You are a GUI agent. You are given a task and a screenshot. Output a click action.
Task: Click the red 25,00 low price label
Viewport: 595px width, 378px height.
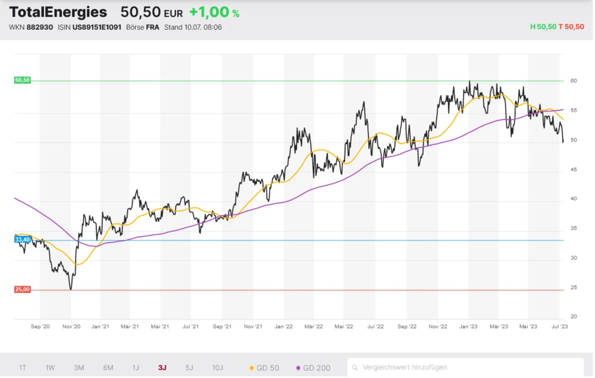[x=22, y=289]
